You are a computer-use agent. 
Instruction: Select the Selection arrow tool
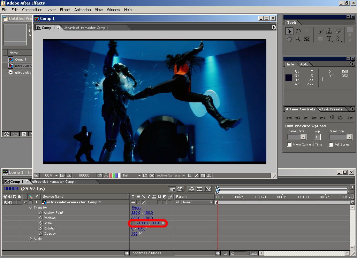click(x=289, y=31)
